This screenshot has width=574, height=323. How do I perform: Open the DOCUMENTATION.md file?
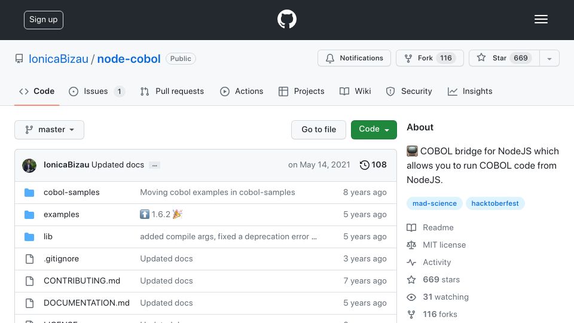pos(86,303)
